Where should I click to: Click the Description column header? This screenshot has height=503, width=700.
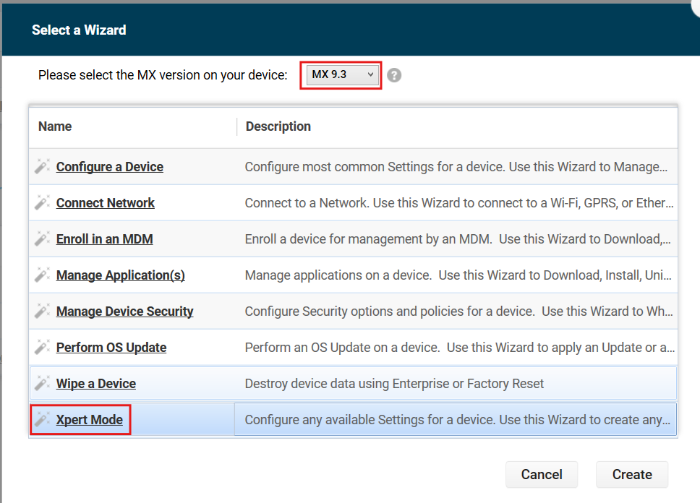point(278,126)
